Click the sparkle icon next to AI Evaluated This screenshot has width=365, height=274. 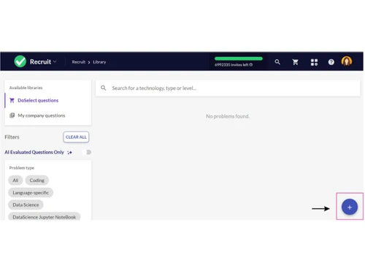point(69,153)
